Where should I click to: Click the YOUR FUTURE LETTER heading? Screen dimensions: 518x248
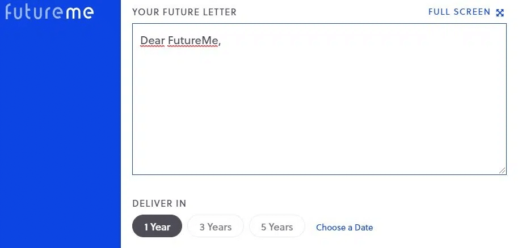click(184, 12)
